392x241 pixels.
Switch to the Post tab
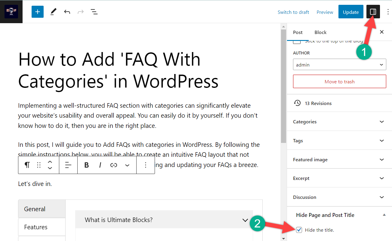coord(298,32)
